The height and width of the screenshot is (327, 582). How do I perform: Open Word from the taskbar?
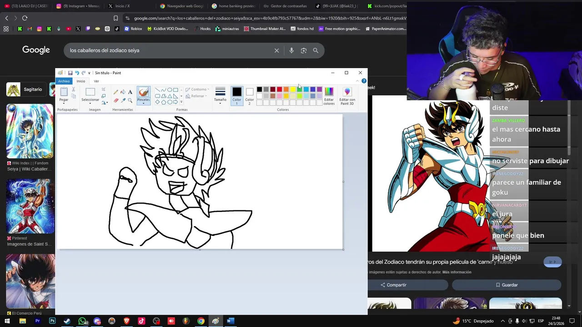click(230, 321)
